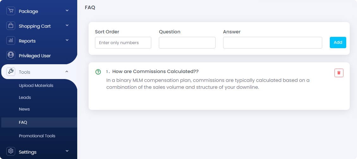Expand the Shopping Cart chevron

point(67,26)
